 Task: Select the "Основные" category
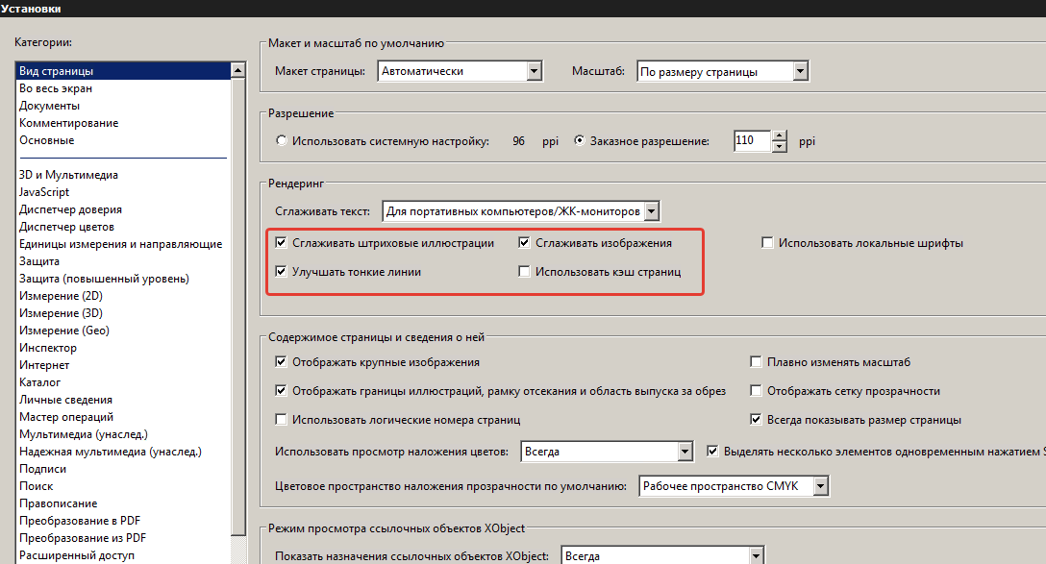(47, 140)
